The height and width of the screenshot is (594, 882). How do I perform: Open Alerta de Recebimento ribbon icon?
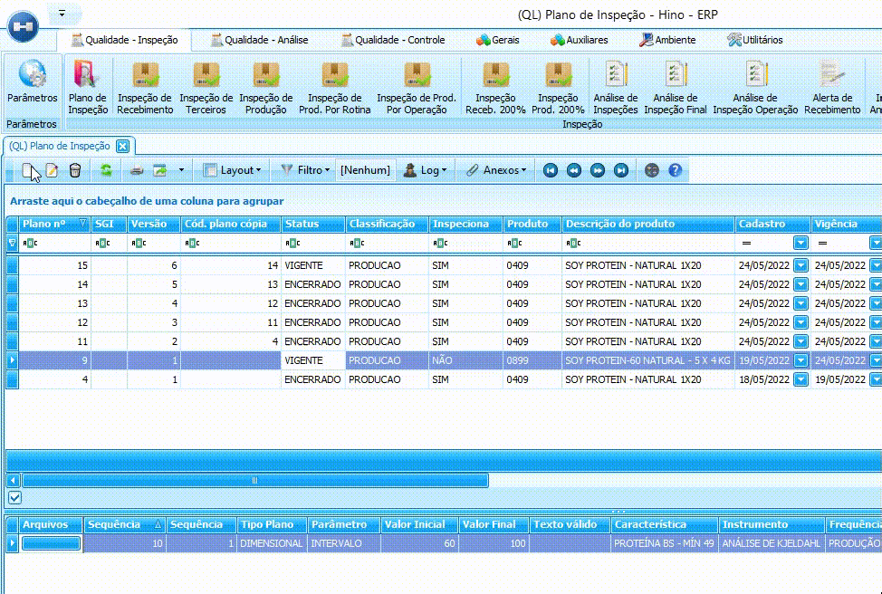click(x=832, y=88)
